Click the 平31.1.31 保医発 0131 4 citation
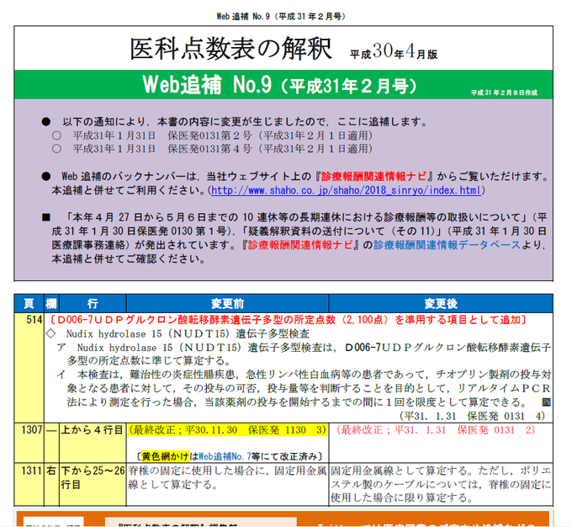The height and width of the screenshot is (527, 572). click(473, 416)
